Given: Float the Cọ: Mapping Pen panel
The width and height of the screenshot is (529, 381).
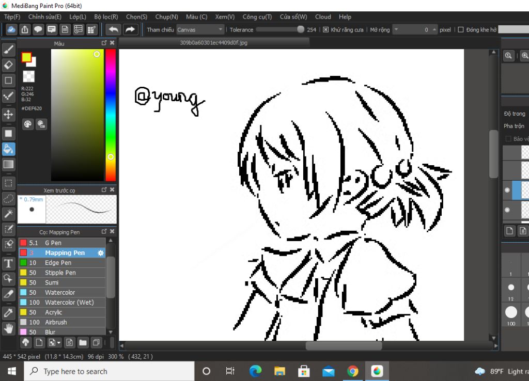Looking at the screenshot, I should [x=104, y=231].
